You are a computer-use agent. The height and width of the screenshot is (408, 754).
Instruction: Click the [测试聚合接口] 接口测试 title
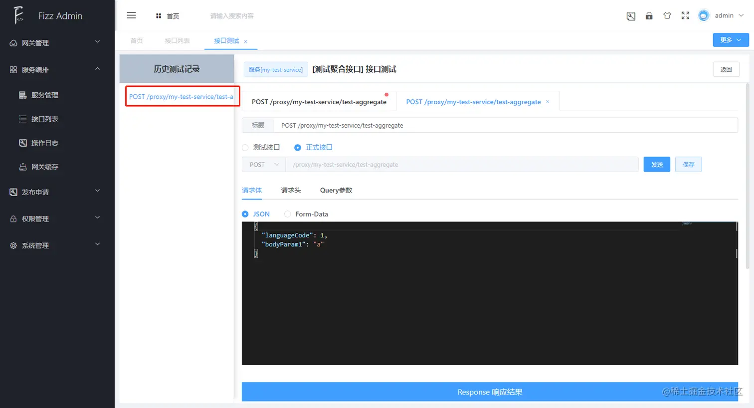coord(354,69)
